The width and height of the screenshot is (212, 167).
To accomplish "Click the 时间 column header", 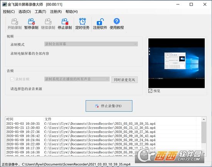I will [x=10, y=119].
